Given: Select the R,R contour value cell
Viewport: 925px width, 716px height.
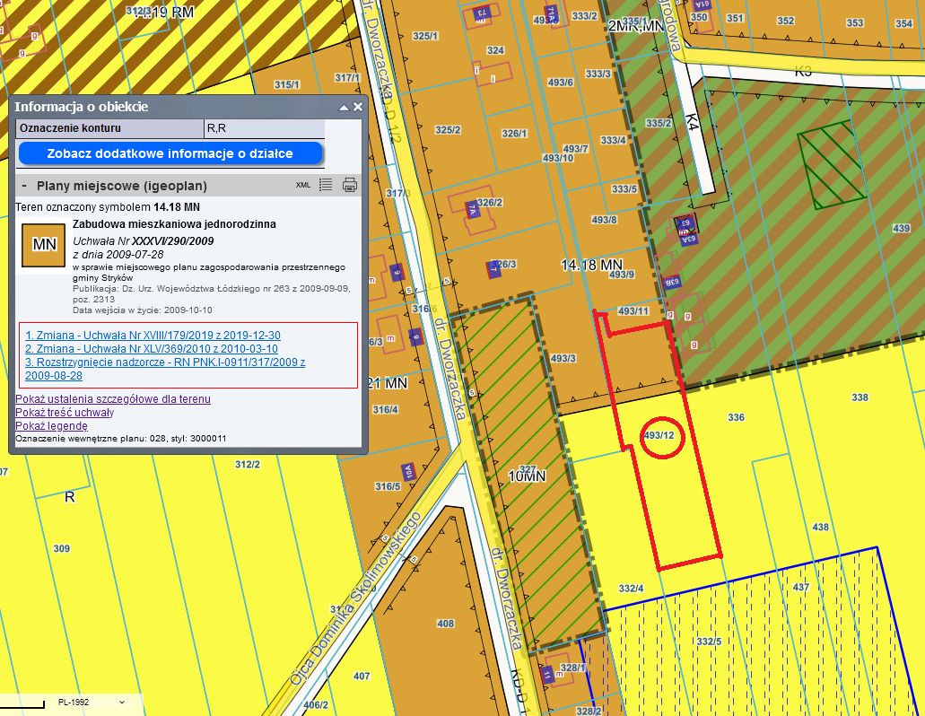Looking at the screenshot, I should click(265, 128).
